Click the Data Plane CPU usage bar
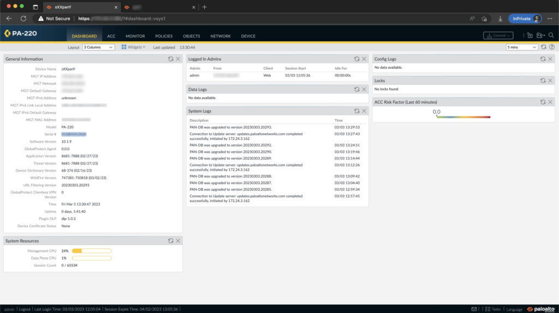The image size is (559, 313). (92, 258)
